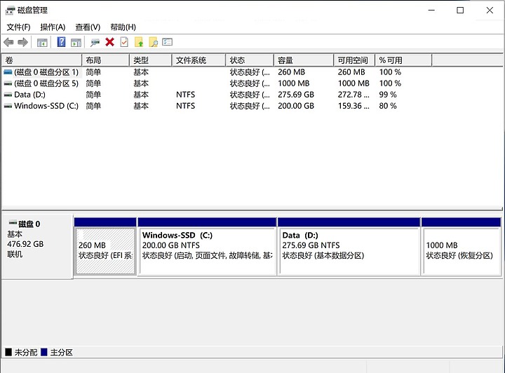Screen dimensions: 505x373
Task: Select the Windows-SSD (C:) partition block
Action: [x=207, y=247]
